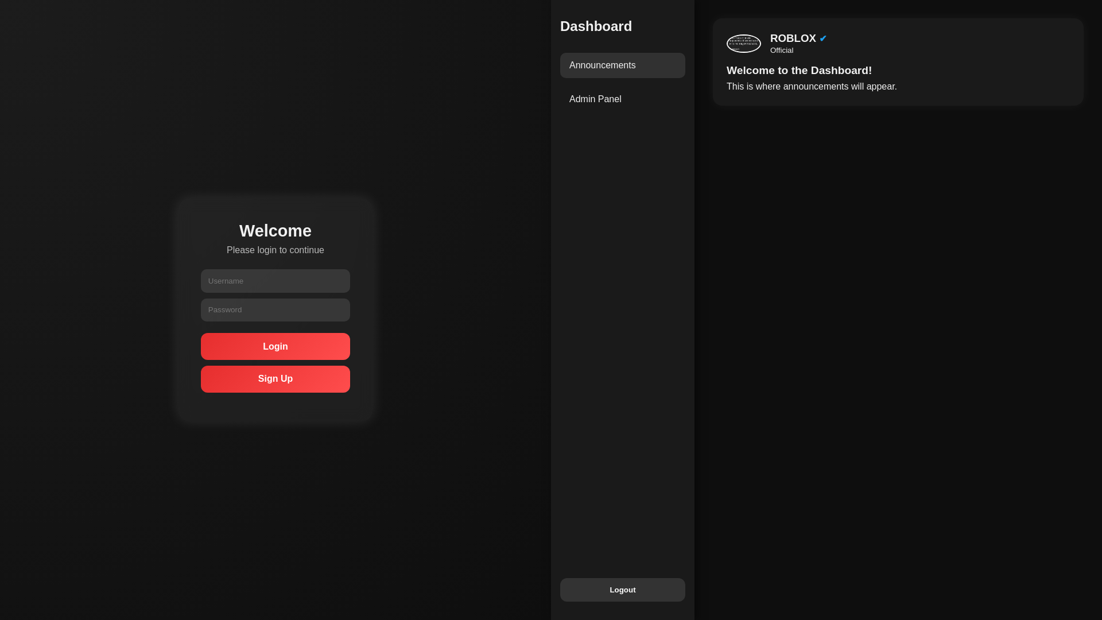
Task: Click the Logout button in sidebar
Action: click(x=623, y=590)
